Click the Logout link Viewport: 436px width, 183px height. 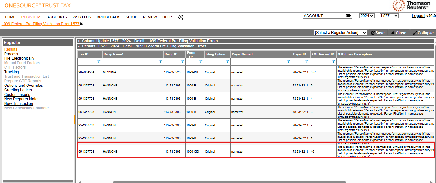[418, 16]
